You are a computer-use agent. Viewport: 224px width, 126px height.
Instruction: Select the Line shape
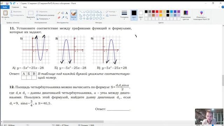pos(81,12)
